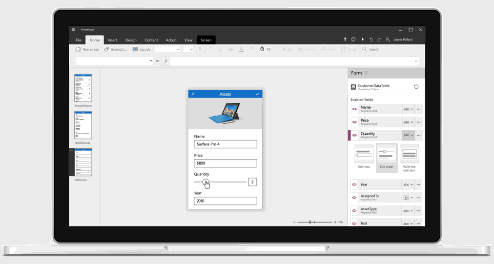Viewport: 494px width, 264px height.
Task: Switch to the Insert ribbon tab
Action: click(112, 40)
